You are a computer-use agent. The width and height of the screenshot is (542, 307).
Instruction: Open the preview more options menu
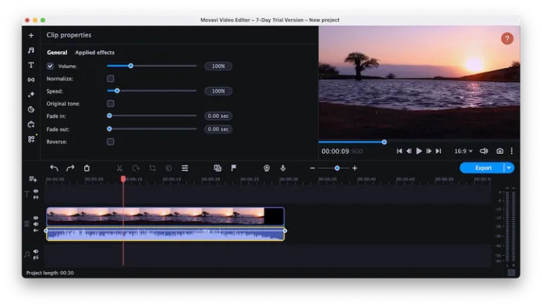coord(512,151)
